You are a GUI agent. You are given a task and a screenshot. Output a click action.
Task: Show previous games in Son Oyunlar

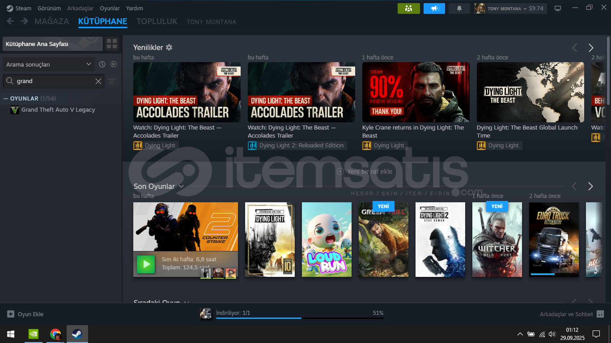point(575,186)
